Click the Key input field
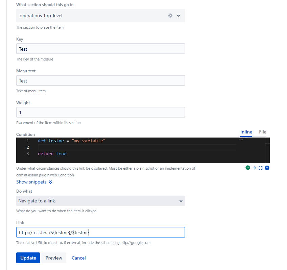The image size is (287, 270). (x=101, y=49)
